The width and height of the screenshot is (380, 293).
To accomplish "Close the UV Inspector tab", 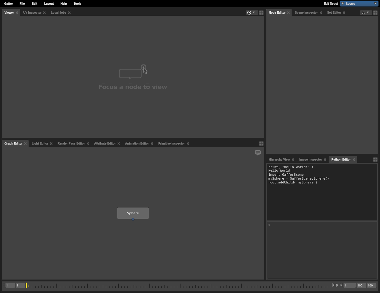I will (45, 13).
